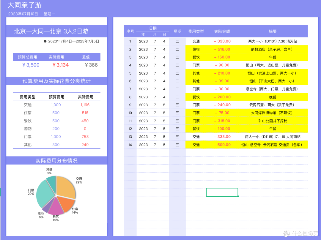This screenshot has width=321, height=240.
Task: Select summary 丽枫酒店（亲子房，含早）
Action: (273, 49)
